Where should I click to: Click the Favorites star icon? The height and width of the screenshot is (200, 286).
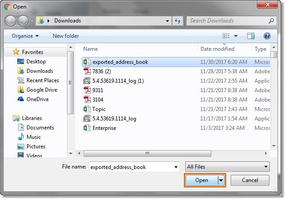click(x=16, y=52)
